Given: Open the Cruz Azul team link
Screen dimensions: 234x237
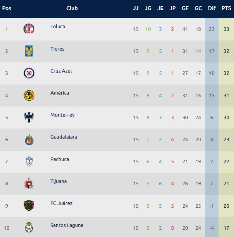Looking at the screenshot, I should 61,71.
